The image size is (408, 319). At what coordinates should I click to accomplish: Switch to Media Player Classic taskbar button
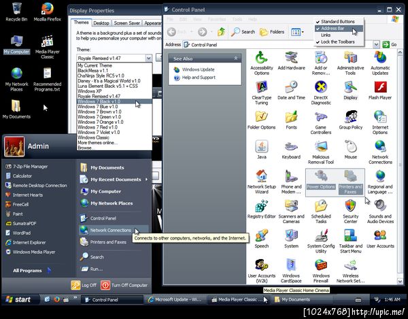[x=237, y=300]
